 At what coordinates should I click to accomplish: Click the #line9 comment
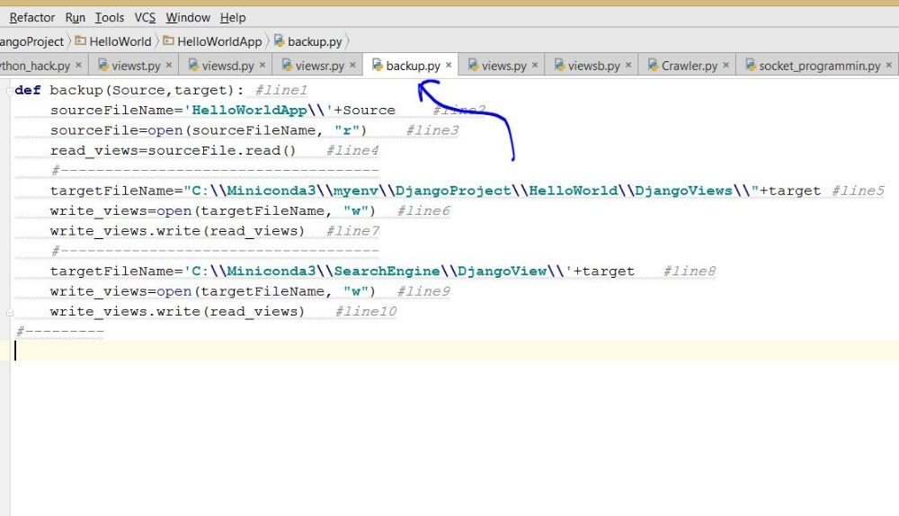coord(423,291)
